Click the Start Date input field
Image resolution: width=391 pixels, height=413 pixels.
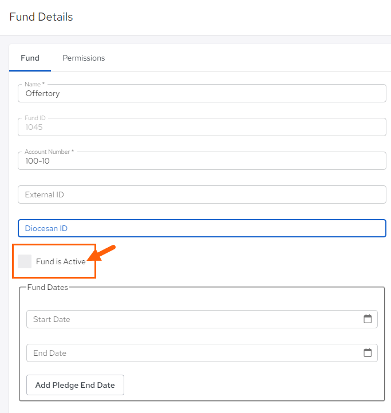coord(202,319)
